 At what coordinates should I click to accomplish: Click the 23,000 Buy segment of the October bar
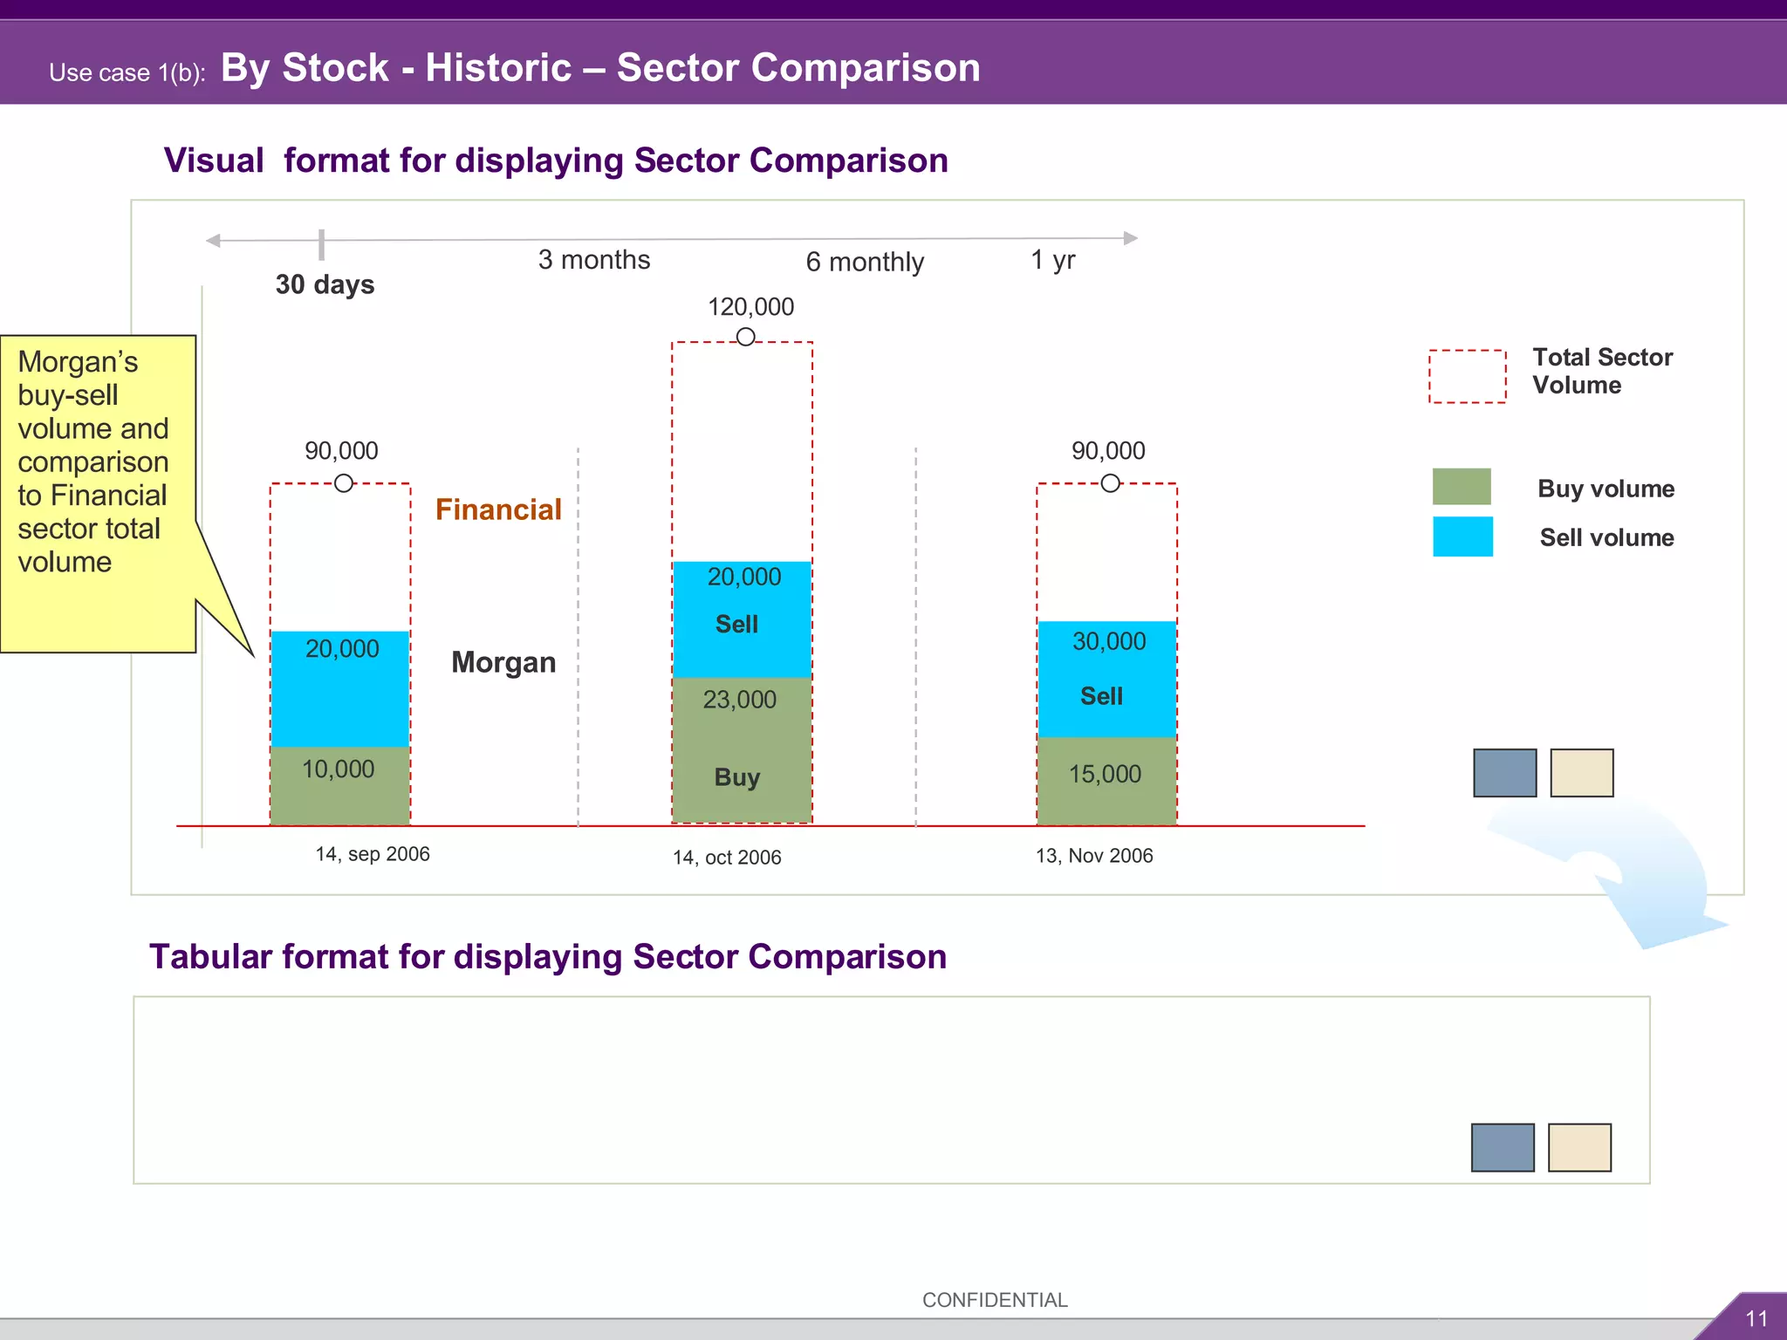pyautogui.click(x=742, y=749)
